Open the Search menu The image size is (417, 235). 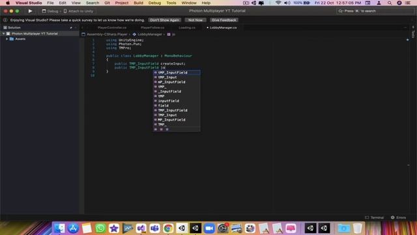click(x=93, y=3)
